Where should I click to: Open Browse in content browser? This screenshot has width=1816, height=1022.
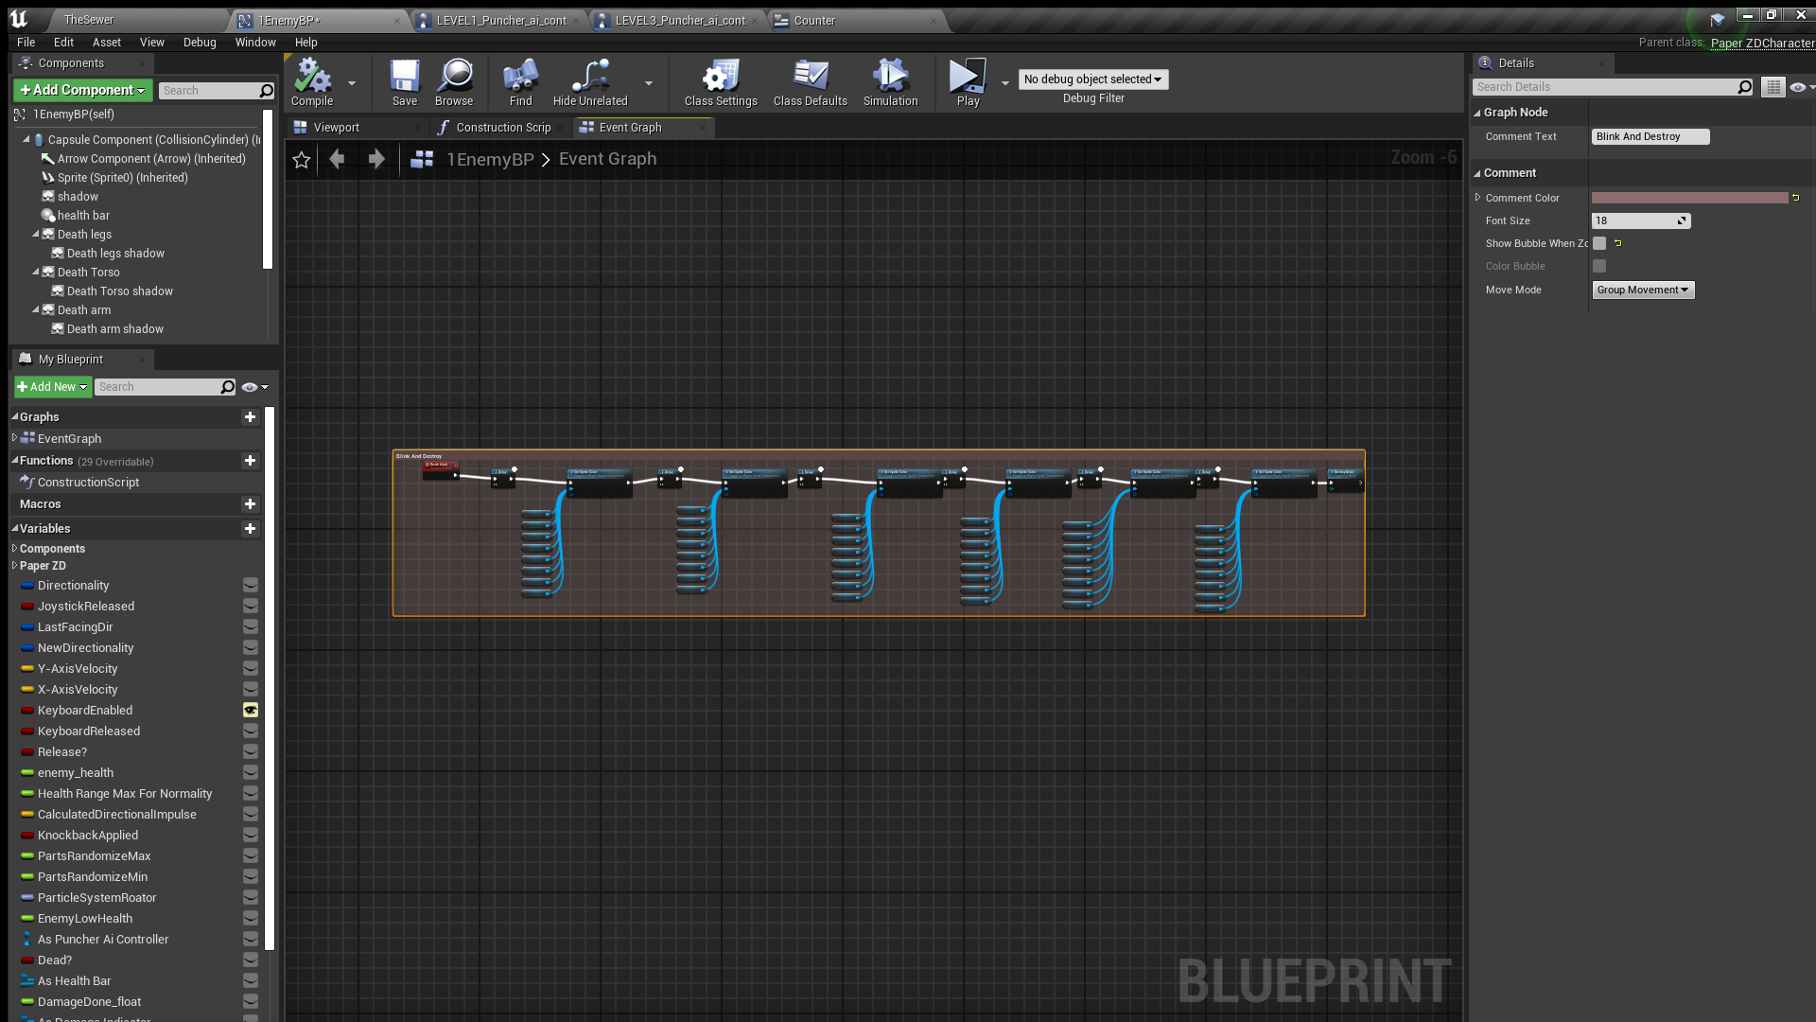pyautogui.click(x=454, y=76)
